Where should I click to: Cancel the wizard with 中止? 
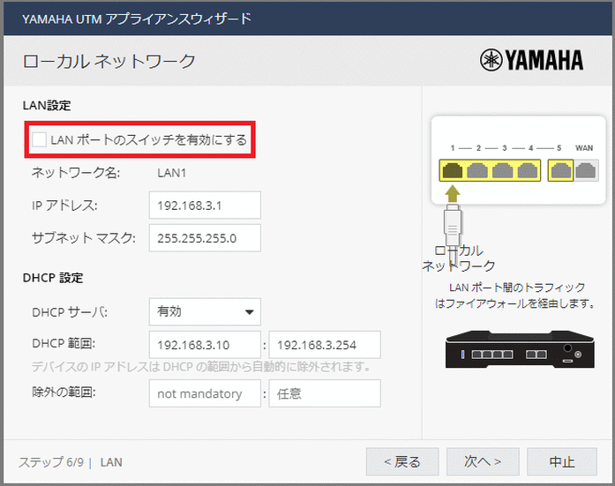(x=561, y=461)
